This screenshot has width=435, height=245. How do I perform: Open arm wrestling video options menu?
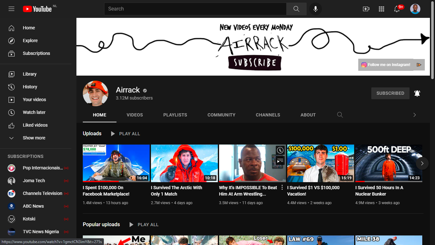coord(282,188)
